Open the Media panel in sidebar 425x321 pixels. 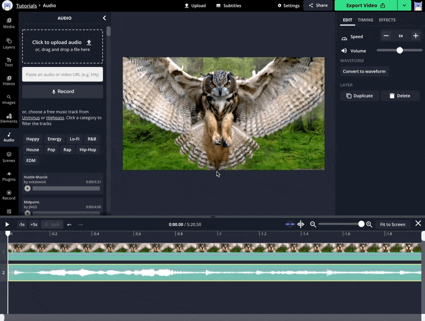click(9, 23)
